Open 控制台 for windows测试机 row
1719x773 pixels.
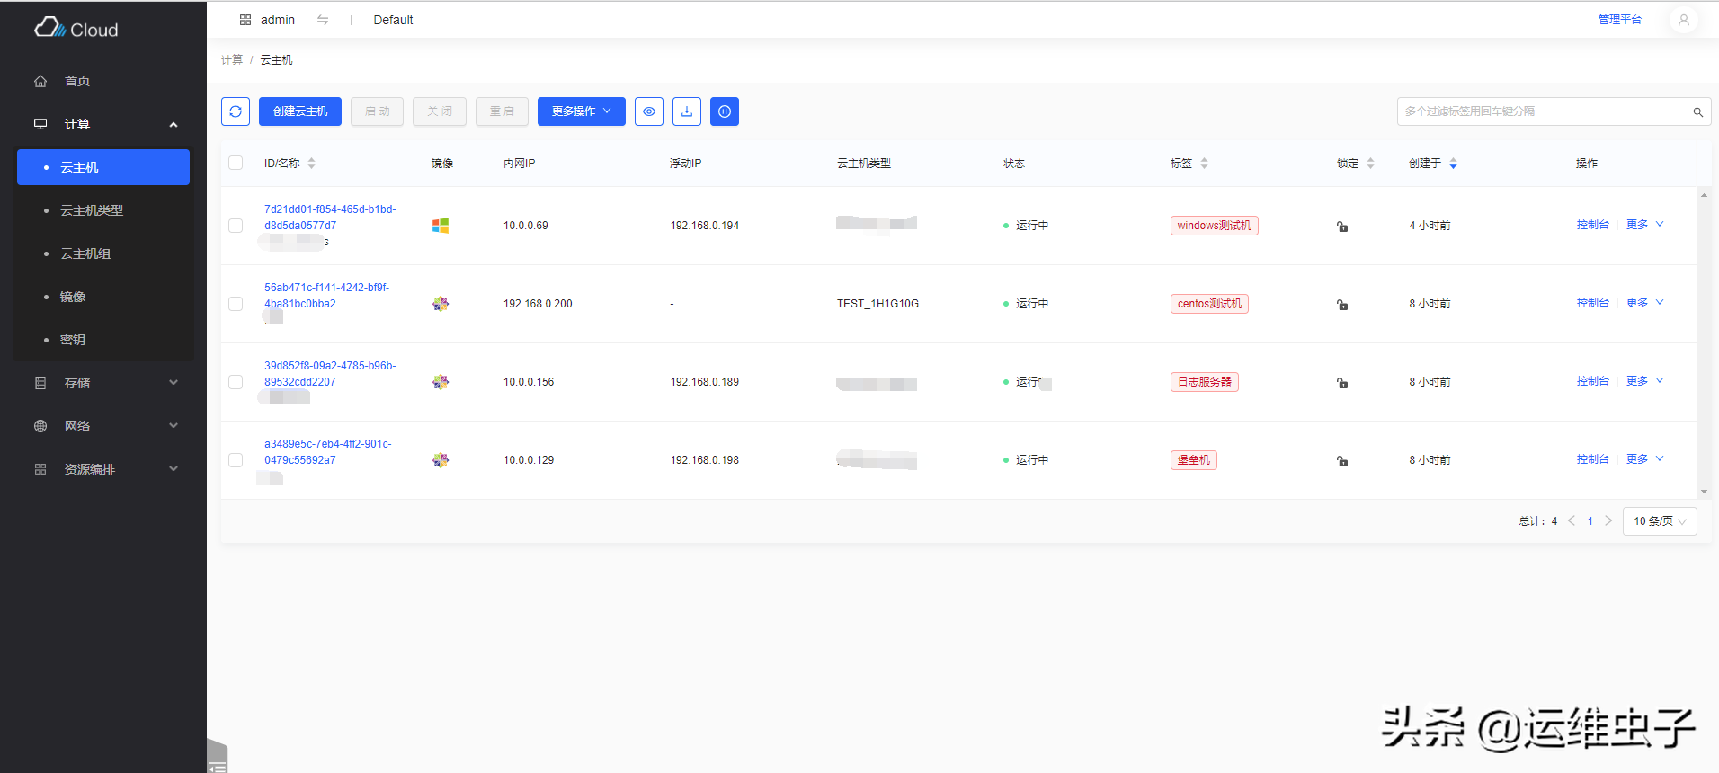point(1592,225)
